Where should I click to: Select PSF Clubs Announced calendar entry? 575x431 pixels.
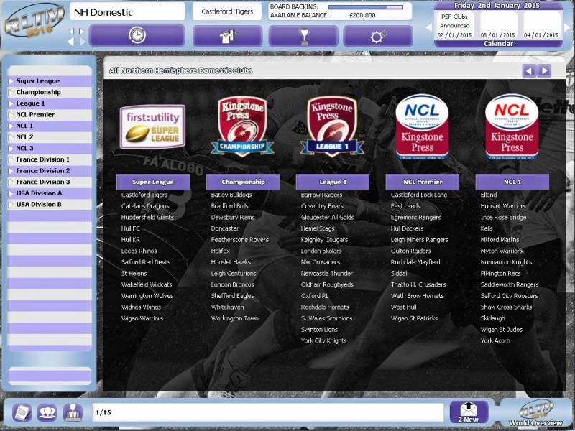[455, 26]
